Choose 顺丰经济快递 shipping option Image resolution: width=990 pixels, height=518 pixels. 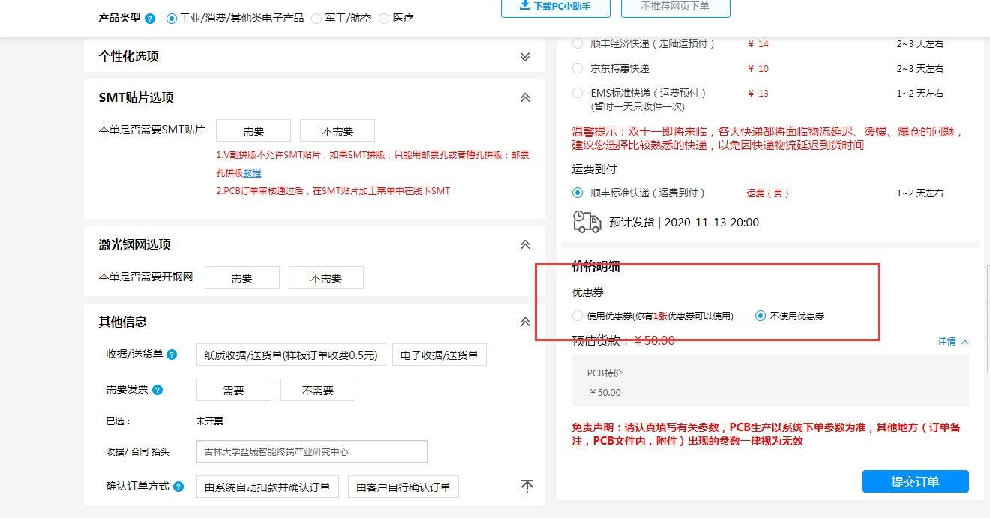577,43
